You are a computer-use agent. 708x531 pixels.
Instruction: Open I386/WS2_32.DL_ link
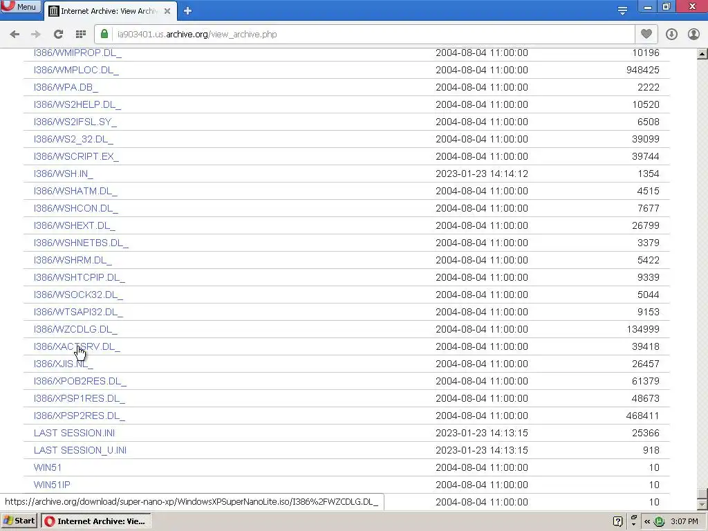73,139
